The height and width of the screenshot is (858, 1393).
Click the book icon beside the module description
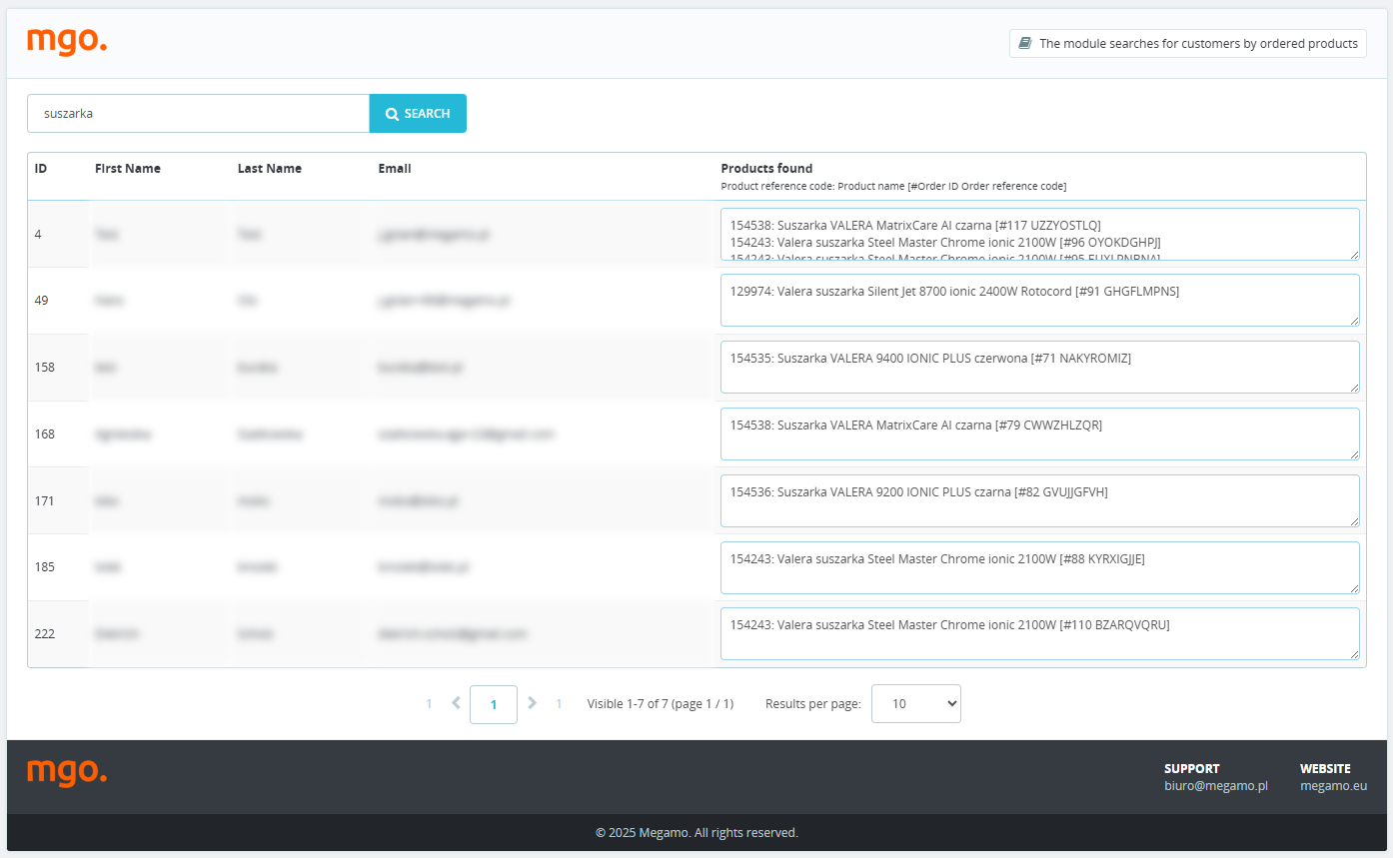pos(1025,43)
